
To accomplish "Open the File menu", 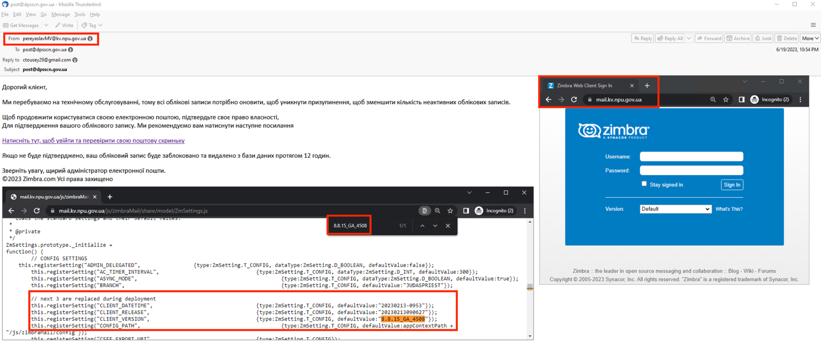I will [5, 14].
